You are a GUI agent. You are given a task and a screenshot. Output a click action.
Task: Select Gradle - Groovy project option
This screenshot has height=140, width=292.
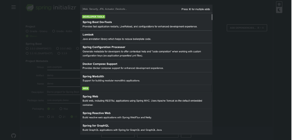click(37, 31)
